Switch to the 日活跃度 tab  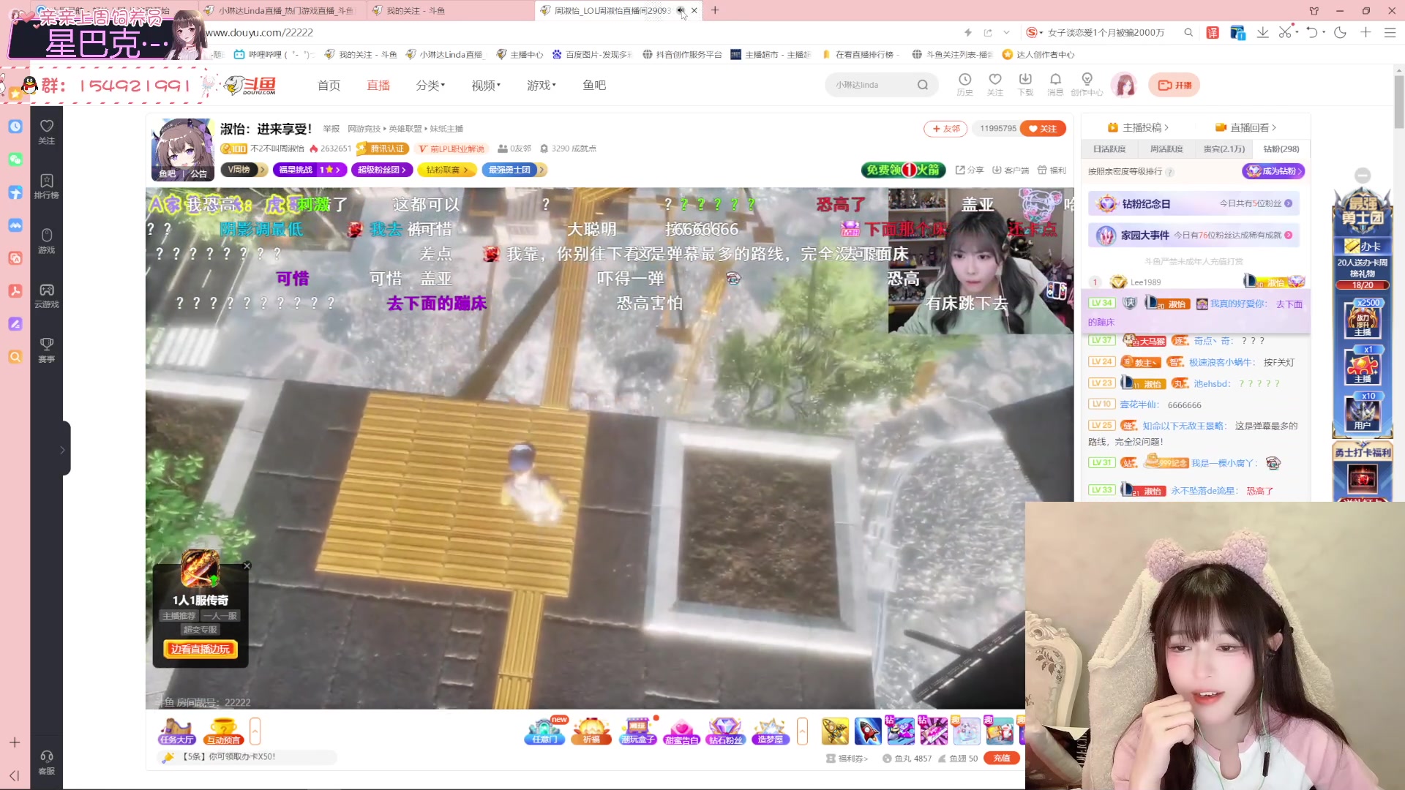point(1109,148)
